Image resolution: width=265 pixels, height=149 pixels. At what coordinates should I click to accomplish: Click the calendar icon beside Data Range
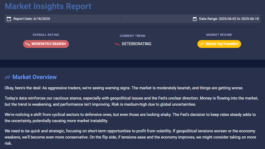tap(195, 19)
